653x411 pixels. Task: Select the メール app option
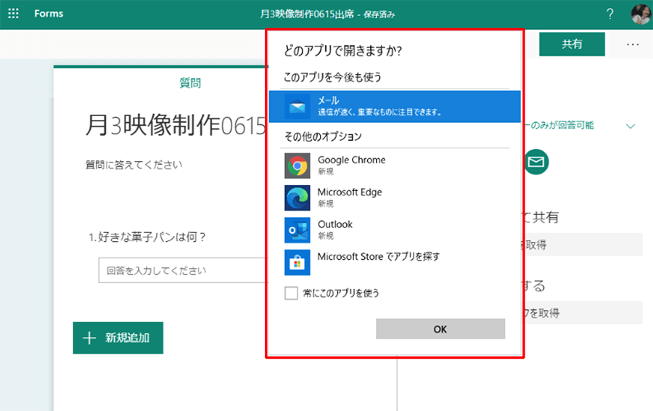(x=395, y=106)
